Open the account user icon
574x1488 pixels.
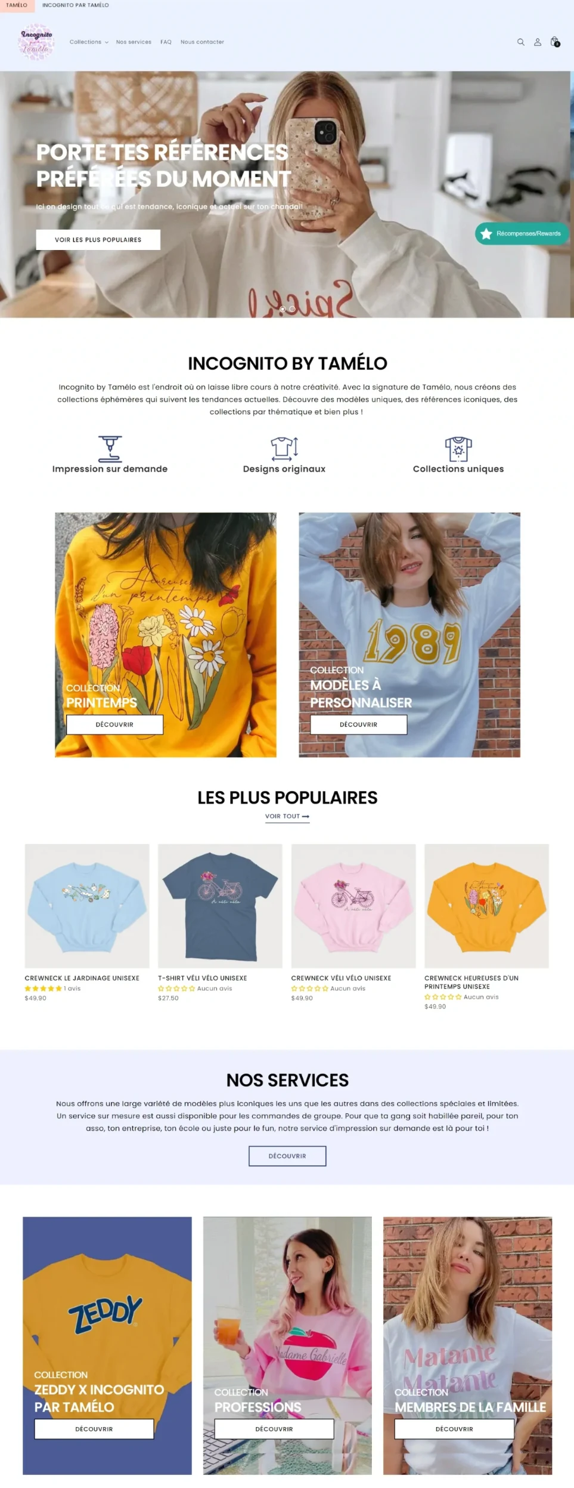[537, 42]
